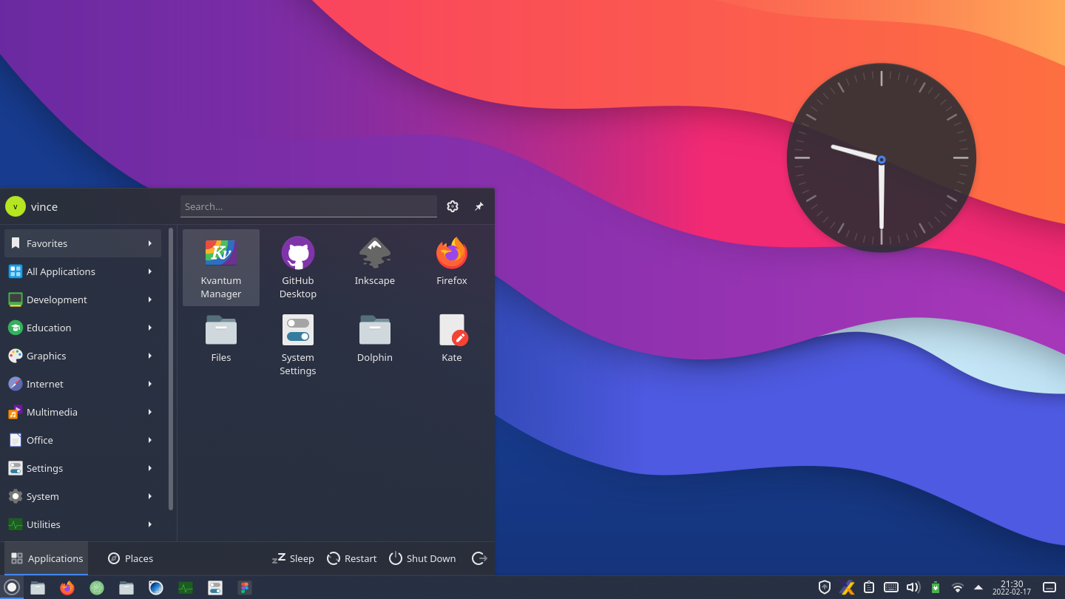Expand the Internet category arrow
1065x599 pixels.
(x=150, y=384)
